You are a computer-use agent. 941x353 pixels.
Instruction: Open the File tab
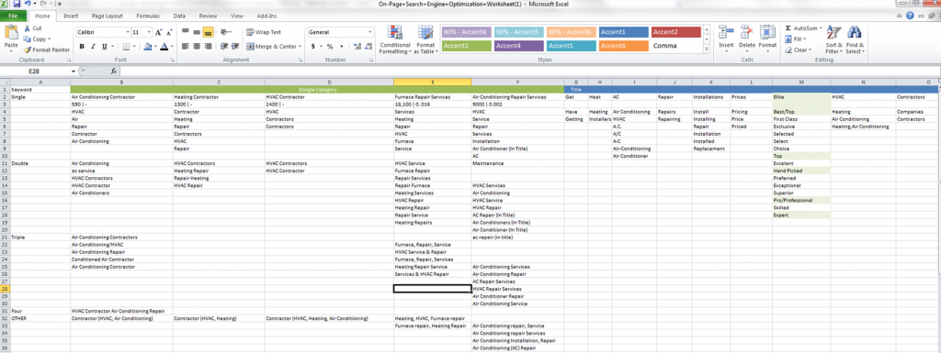pyautogui.click(x=13, y=17)
